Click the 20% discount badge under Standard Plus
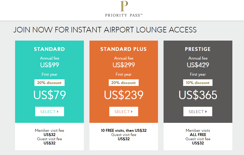The image size is (244, 155). point(124,83)
